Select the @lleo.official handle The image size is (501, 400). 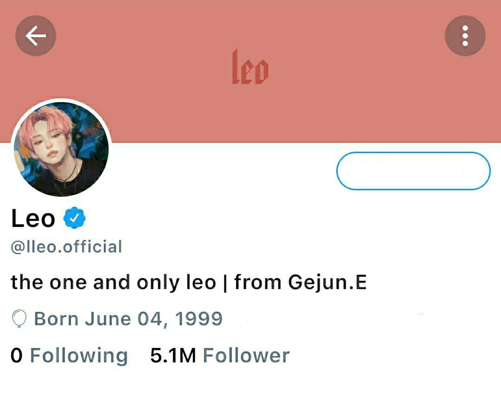tap(66, 247)
